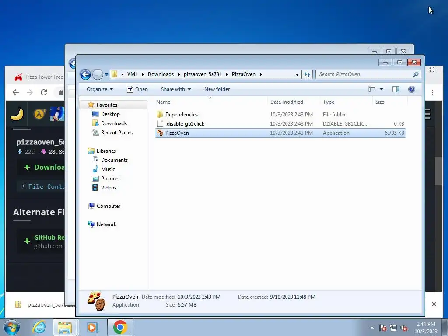Screen dimensions: 448x336
Task: Select the PizzaOven application file
Action: [280, 133]
